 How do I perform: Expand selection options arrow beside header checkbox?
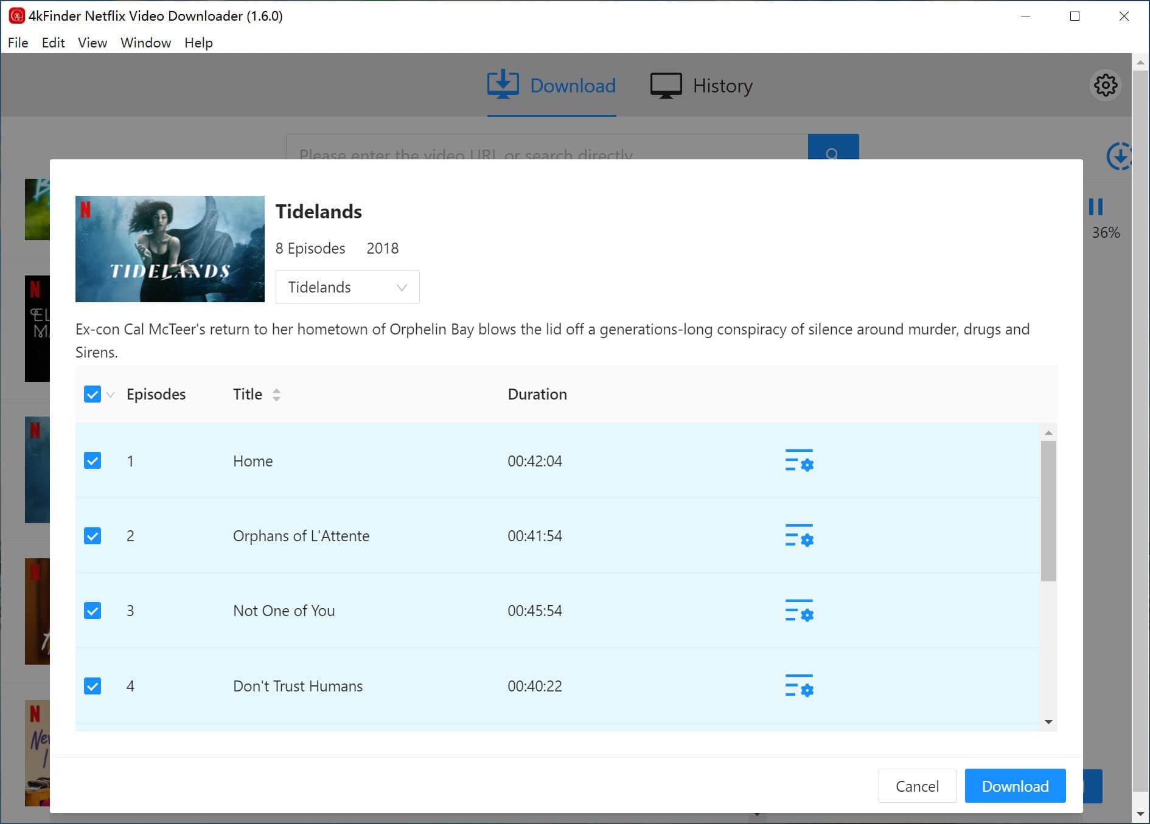pyautogui.click(x=111, y=395)
